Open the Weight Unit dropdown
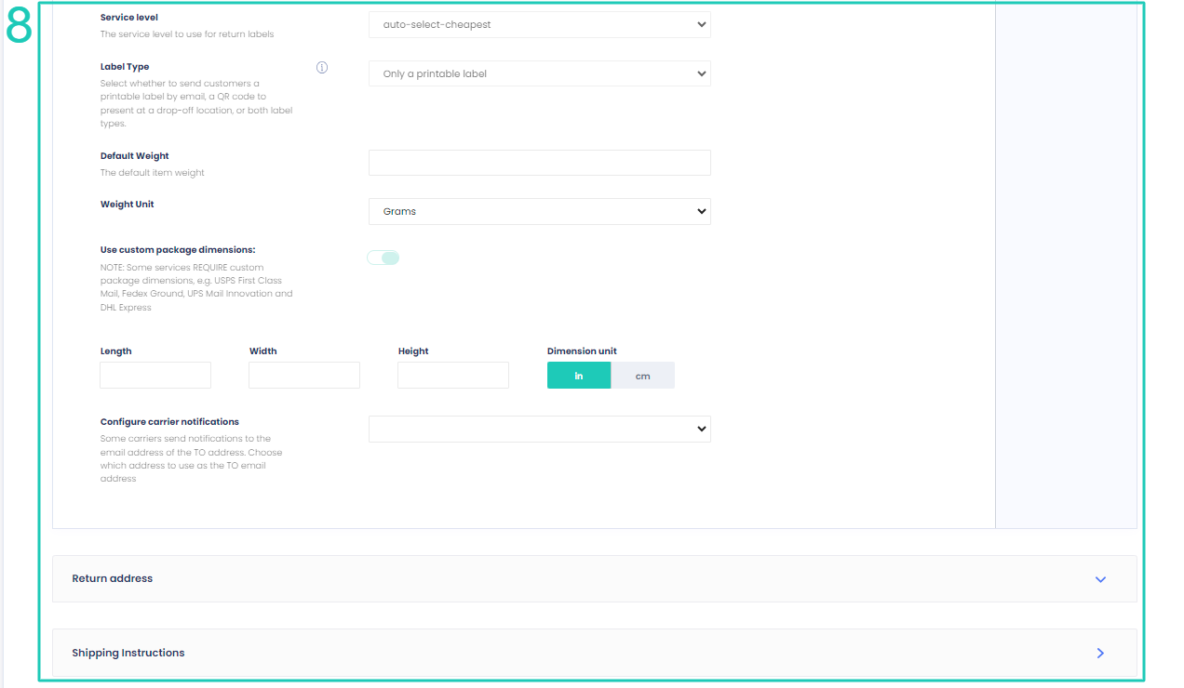Screen dimensions: 1184x688 click(x=540, y=211)
